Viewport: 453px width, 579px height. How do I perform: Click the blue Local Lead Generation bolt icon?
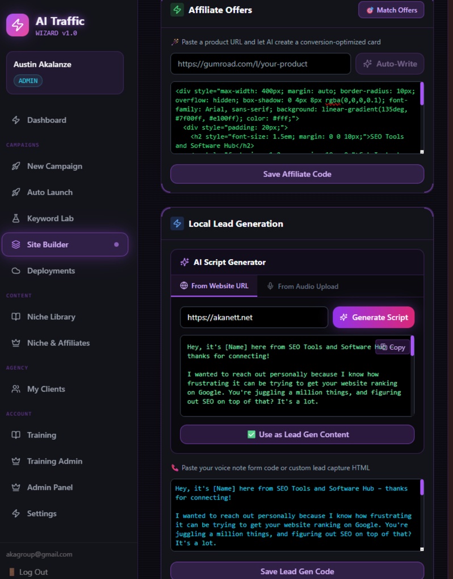(x=177, y=224)
